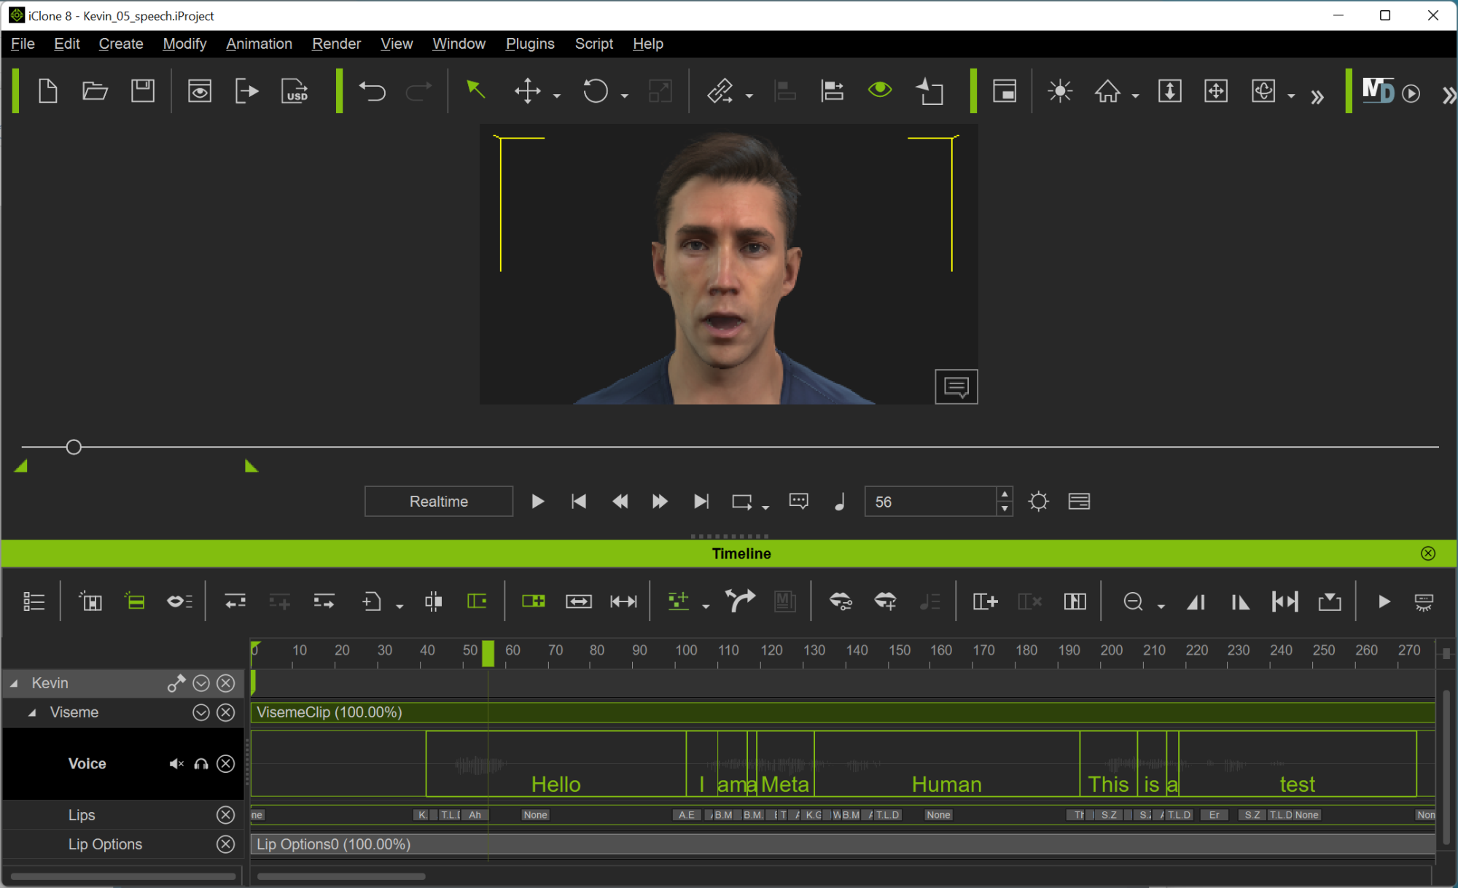Click the viewport comment box icon
This screenshot has width=1458, height=888.
click(x=956, y=386)
